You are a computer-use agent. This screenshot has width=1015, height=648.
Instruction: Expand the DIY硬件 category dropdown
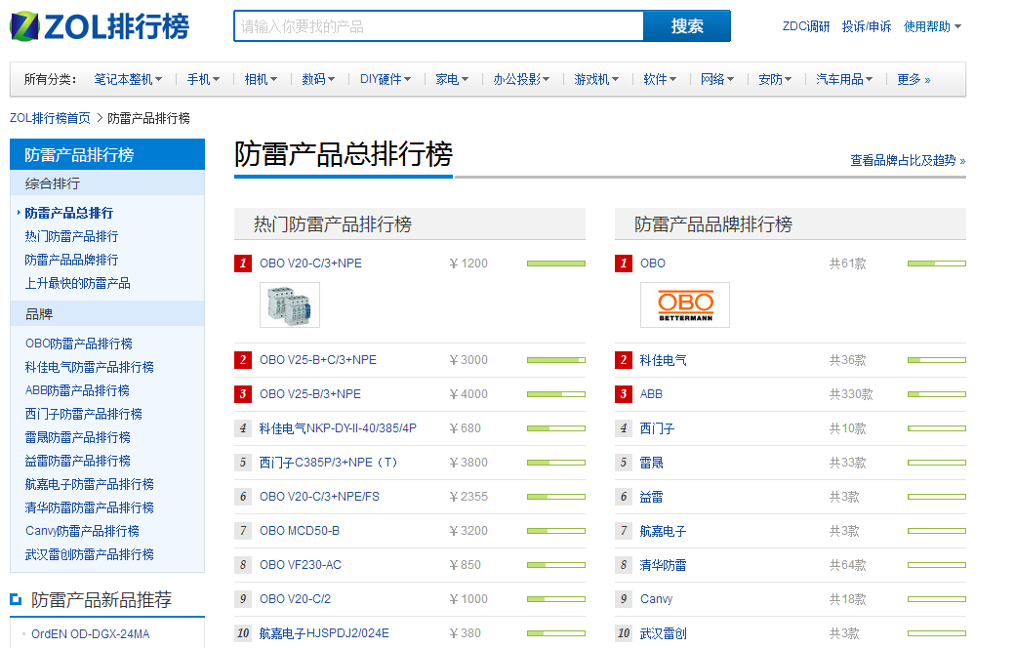386,80
